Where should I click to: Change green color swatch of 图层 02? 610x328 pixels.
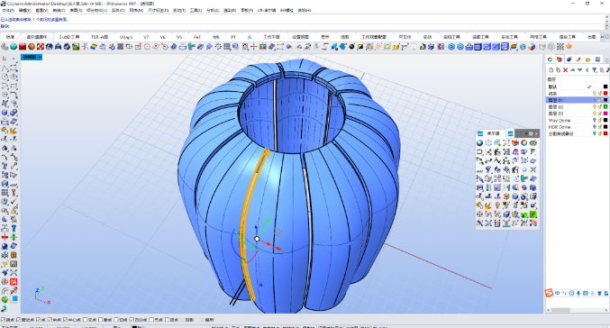tap(605, 106)
